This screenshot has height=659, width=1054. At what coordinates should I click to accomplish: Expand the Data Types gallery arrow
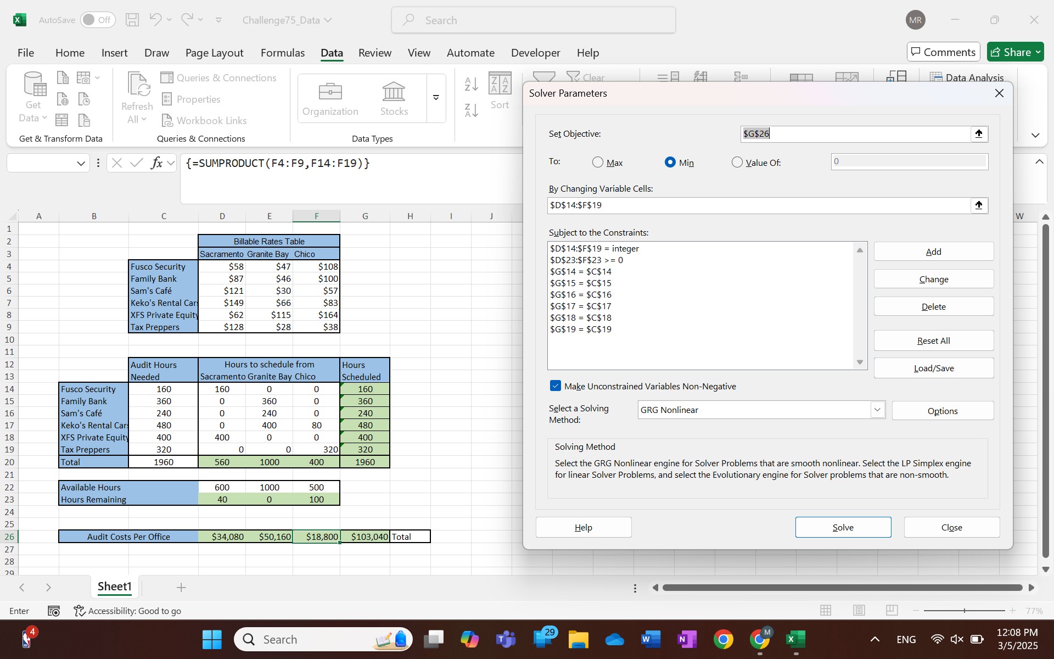point(436,98)
